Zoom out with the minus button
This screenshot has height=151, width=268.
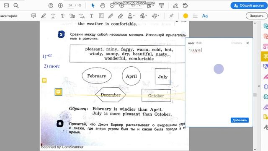pyautogui.click(x=112, y=5)
